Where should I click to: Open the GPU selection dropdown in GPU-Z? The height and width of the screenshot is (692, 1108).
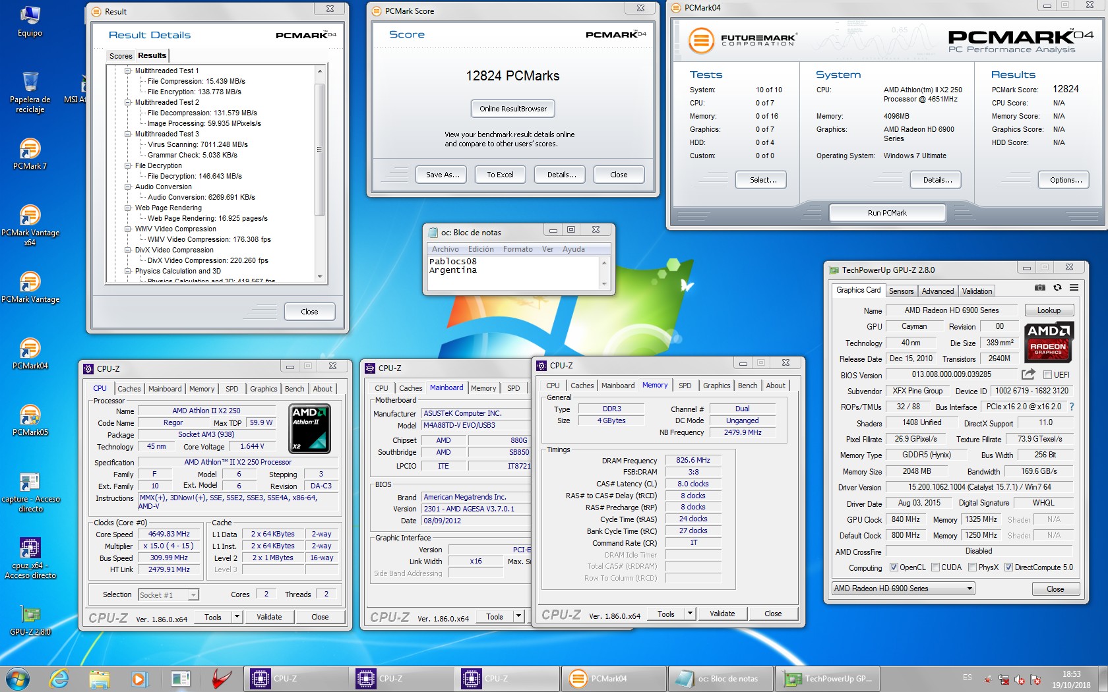coord(903,589)
